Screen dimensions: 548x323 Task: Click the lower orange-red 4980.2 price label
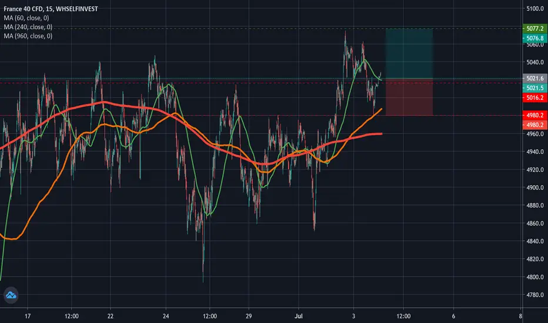click(534, 125)
